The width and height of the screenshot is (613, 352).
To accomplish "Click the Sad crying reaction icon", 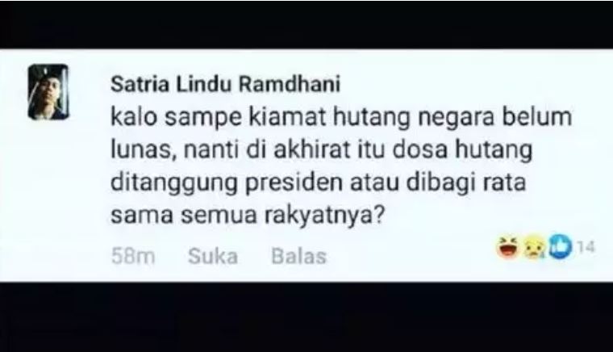I will tap(535, 248).
